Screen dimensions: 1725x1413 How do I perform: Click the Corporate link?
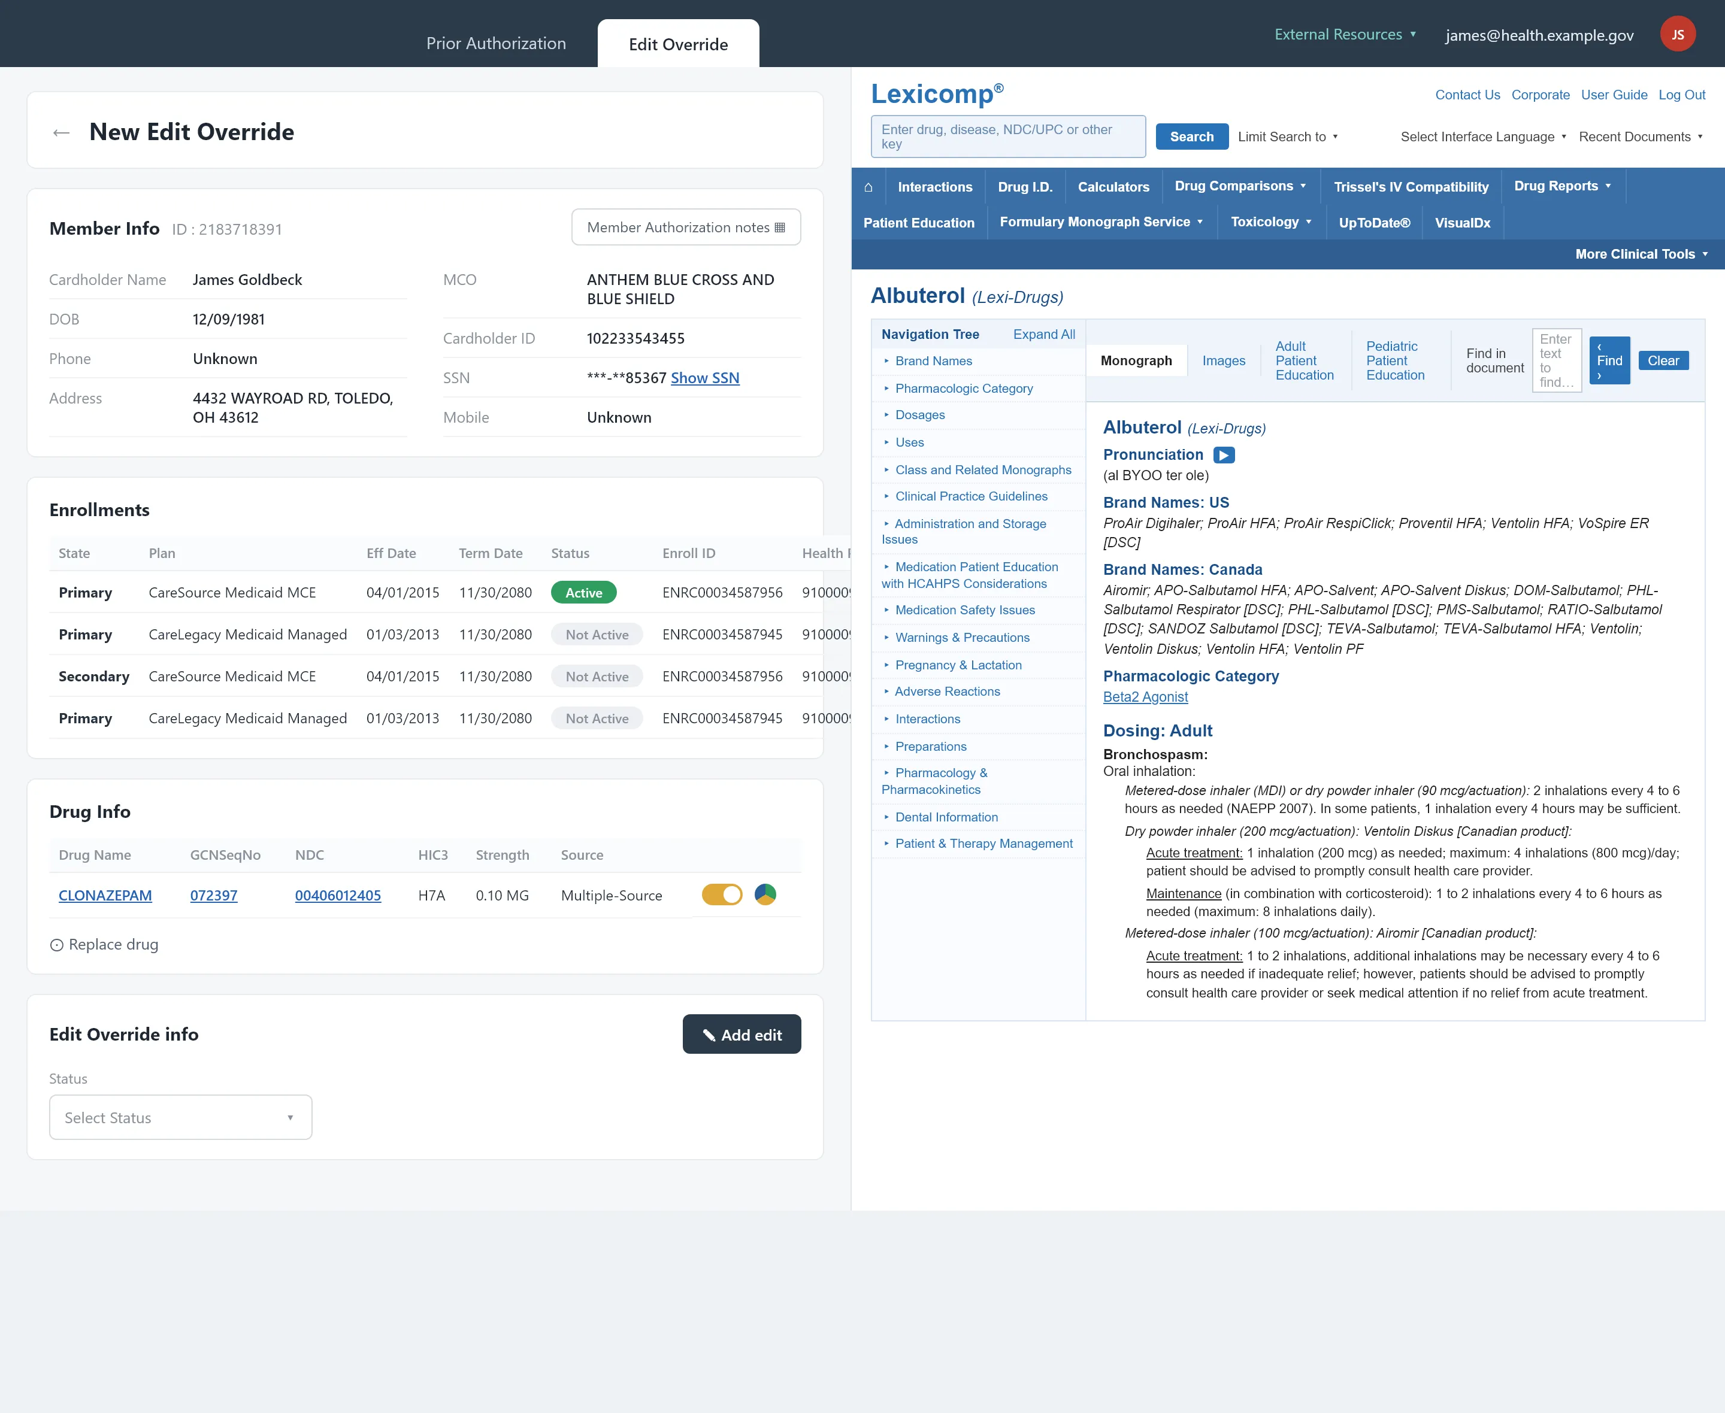click(1540, 95)
